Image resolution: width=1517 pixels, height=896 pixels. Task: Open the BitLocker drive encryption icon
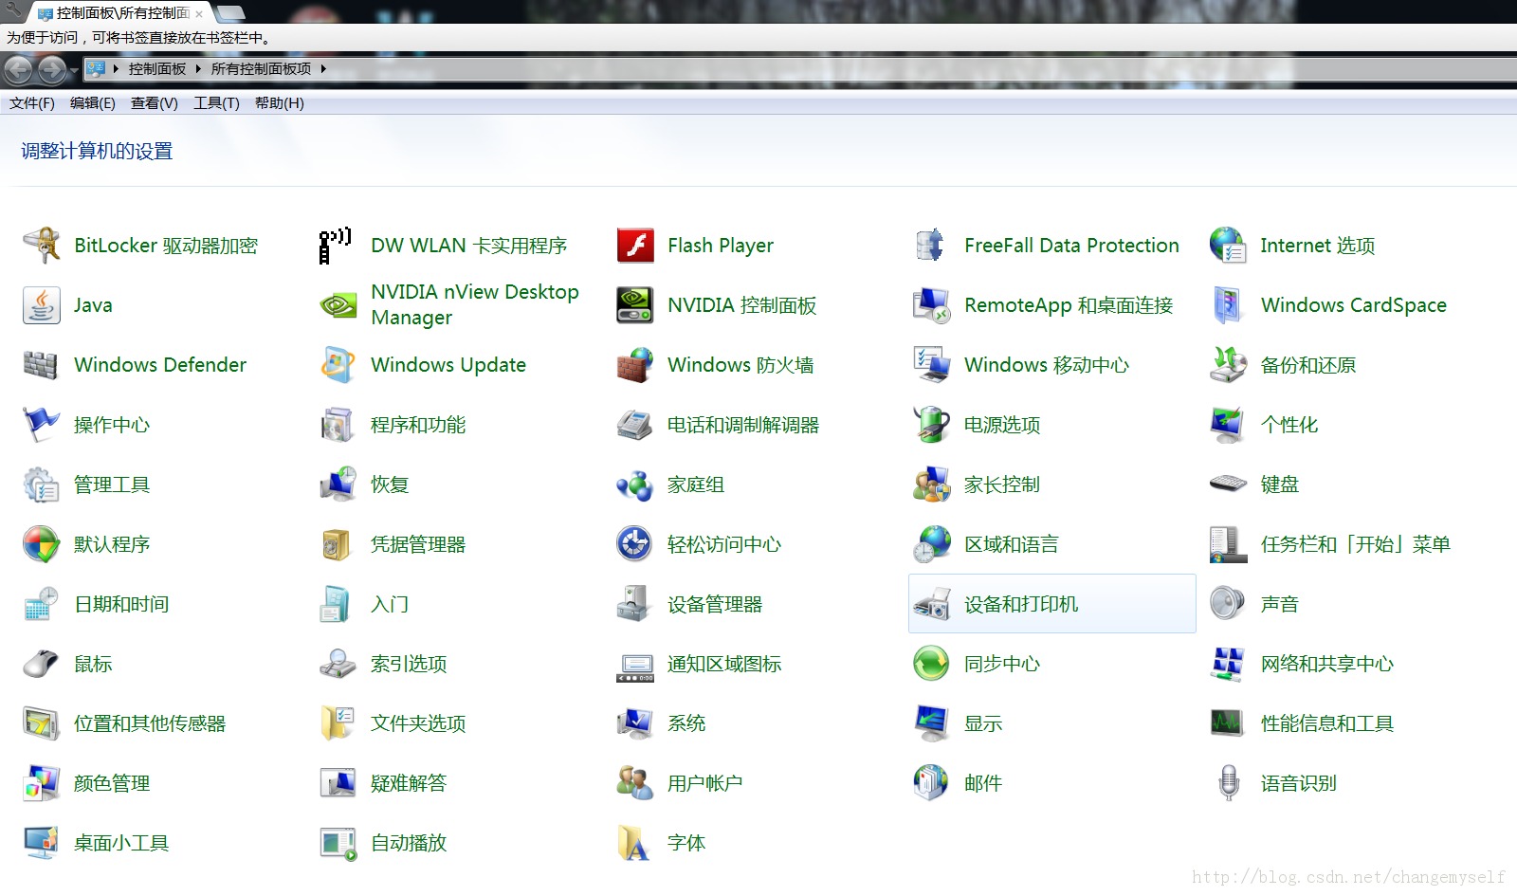pyautogui.click(x=42, y=246)
